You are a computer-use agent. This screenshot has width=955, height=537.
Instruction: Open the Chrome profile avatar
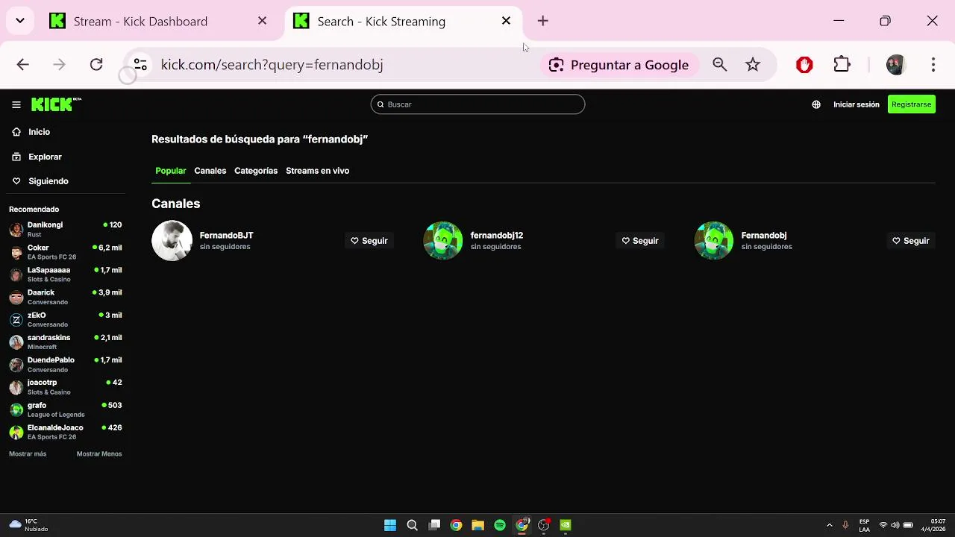pyautogui.click(x=895, y=65)
